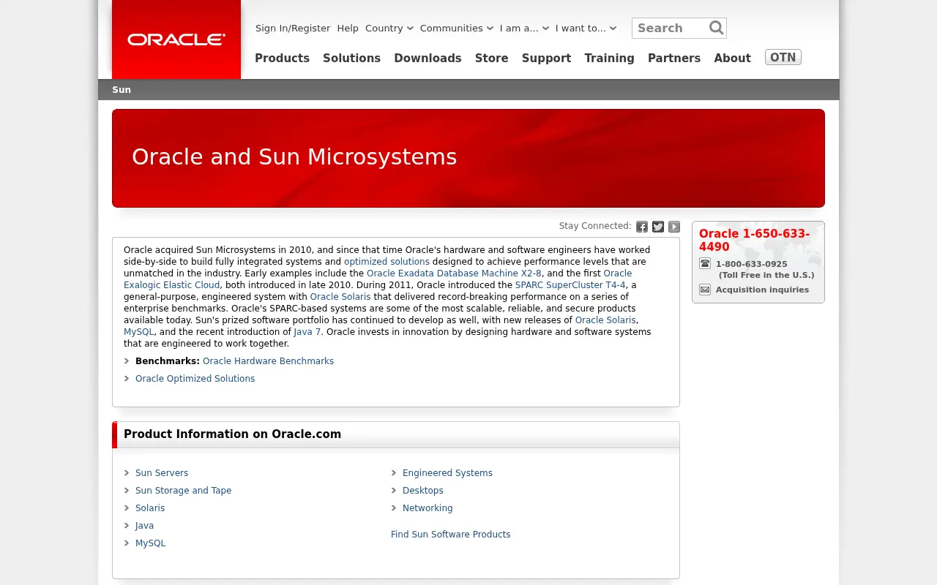Open the MySQL product link
This screenshot has height=585, width=937.
pyautogui.click(x=150, y=543)
